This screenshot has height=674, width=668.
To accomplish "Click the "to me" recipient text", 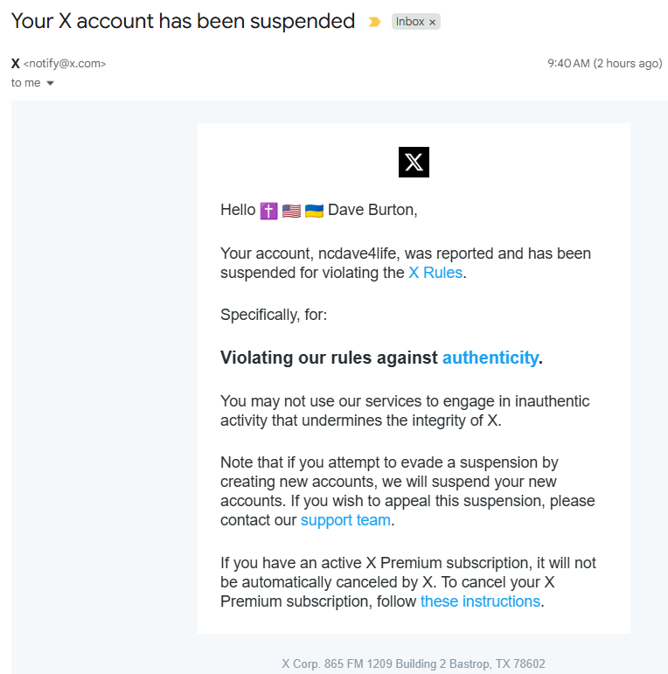I will tap(25, 83).
